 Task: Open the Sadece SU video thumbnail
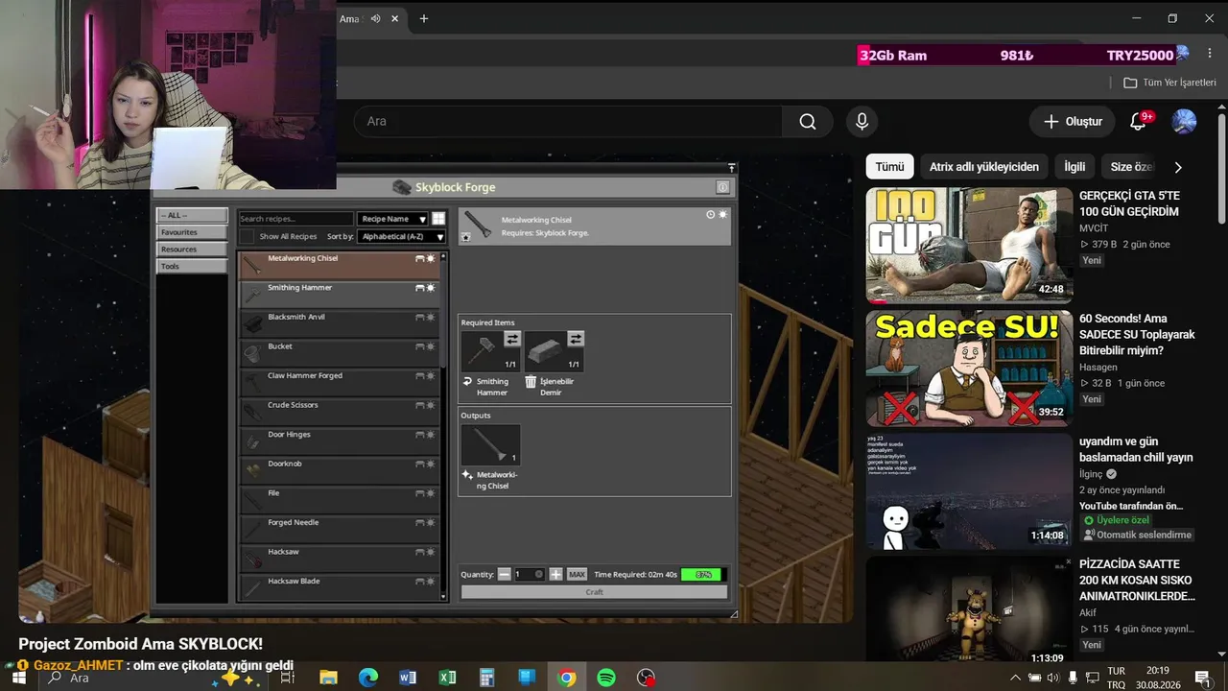[x=969, y=368]
